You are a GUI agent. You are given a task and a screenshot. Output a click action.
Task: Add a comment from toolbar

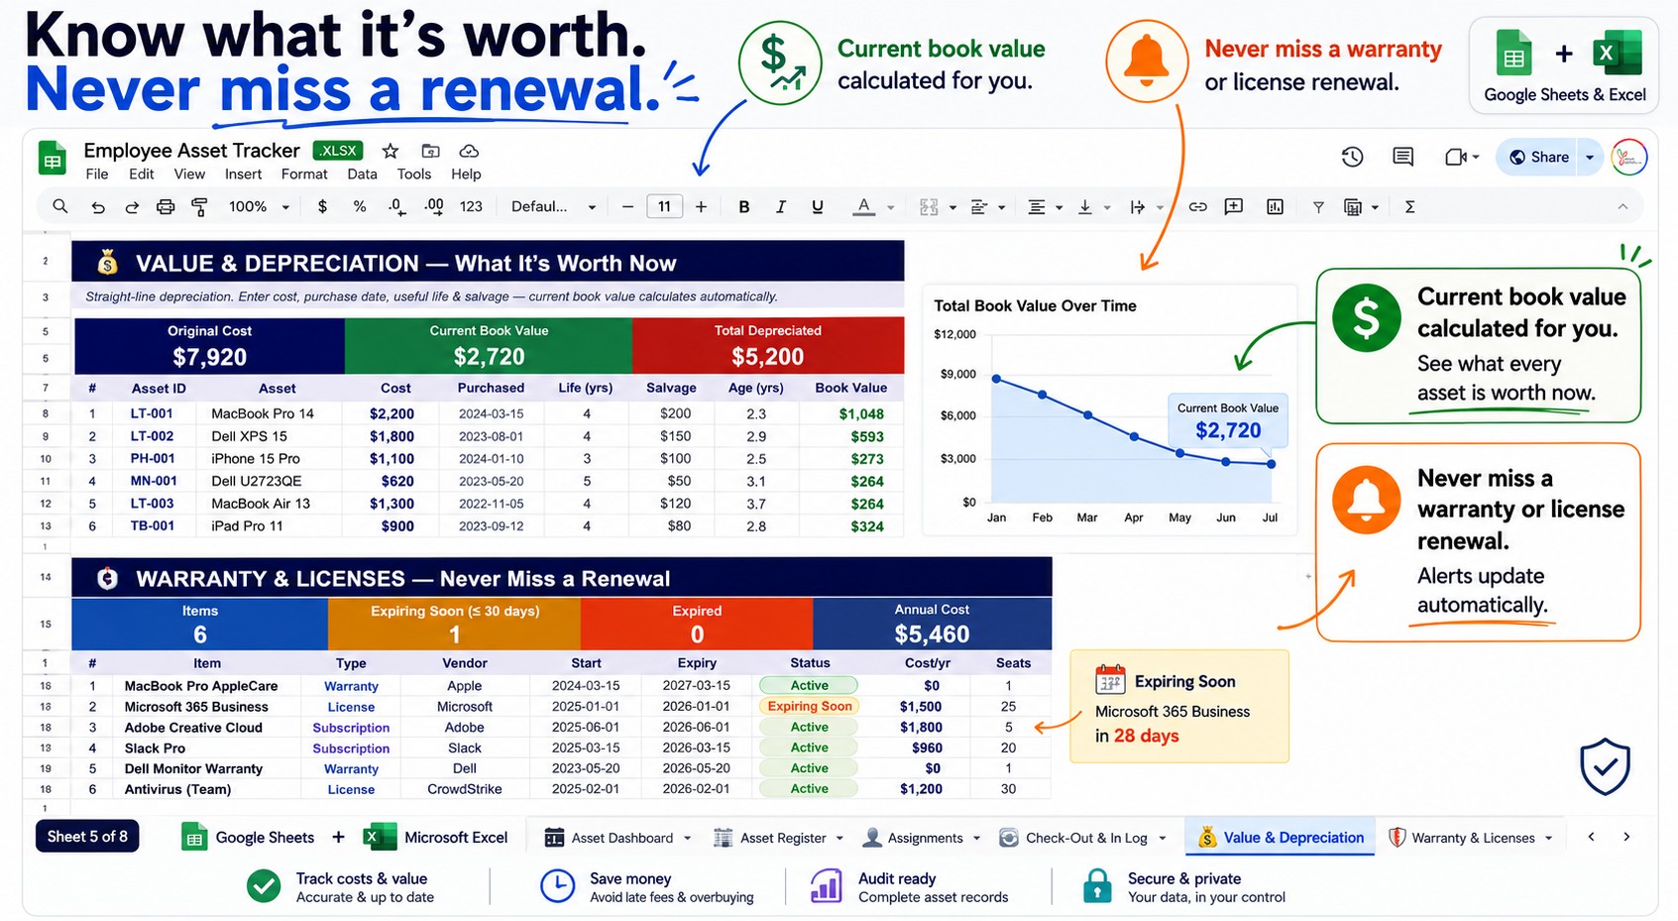click(1234, 207)
